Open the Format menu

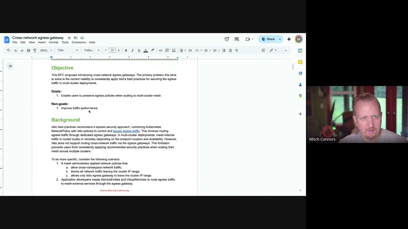click(x=54, y=42)
